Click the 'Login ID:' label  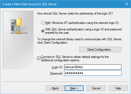(57, 67)
